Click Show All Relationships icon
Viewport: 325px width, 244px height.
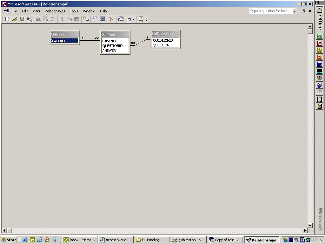[103, 19]
